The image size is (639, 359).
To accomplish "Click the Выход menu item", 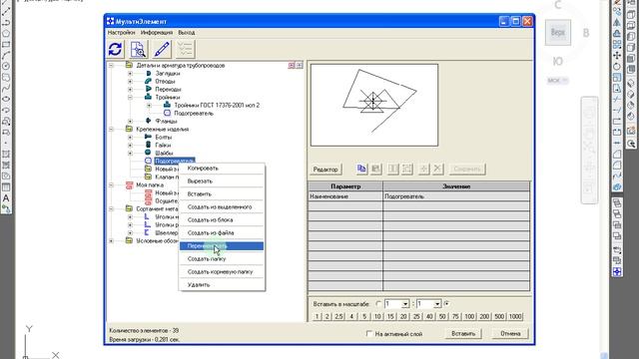I will [x=187, y=32].
